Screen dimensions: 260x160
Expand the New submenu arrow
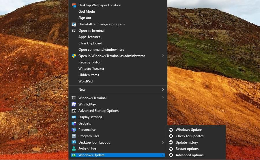[x=163, y=90]
